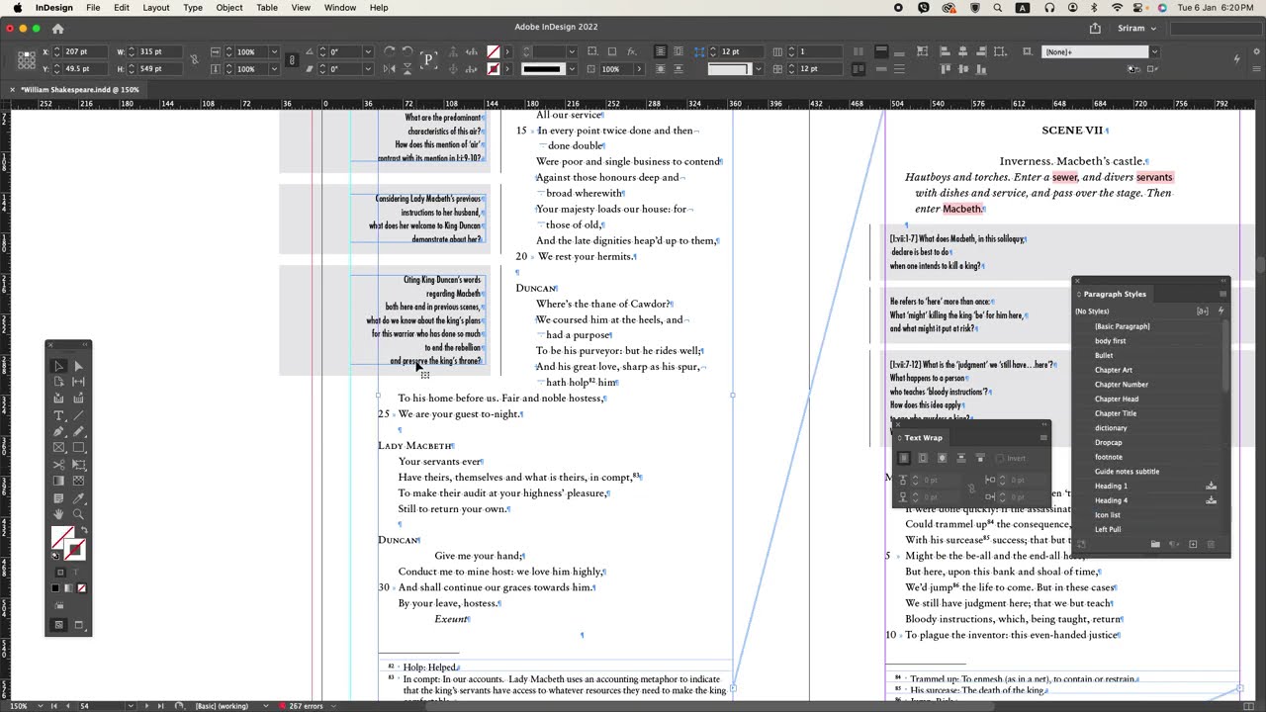Select the Type tool
The width and height of the screenshot is (1266, 712).
(x=58, y=415)
